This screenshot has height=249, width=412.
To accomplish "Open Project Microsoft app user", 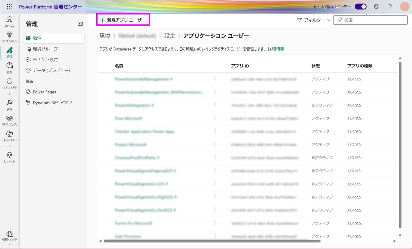I will 130,144.
